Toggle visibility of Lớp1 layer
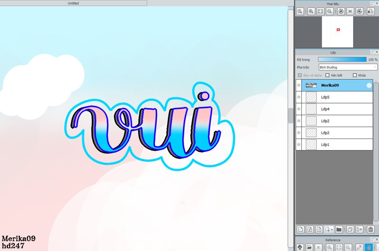Image resolution: width=379 pixels, height=251 pixels. click(x=299, y=145)
